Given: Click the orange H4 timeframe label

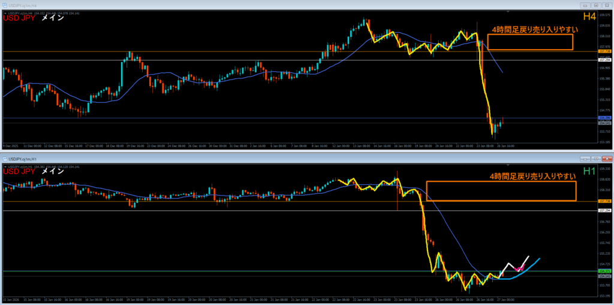Looking at the screenshot, I should pyautogui.click(x=589, y=16).
